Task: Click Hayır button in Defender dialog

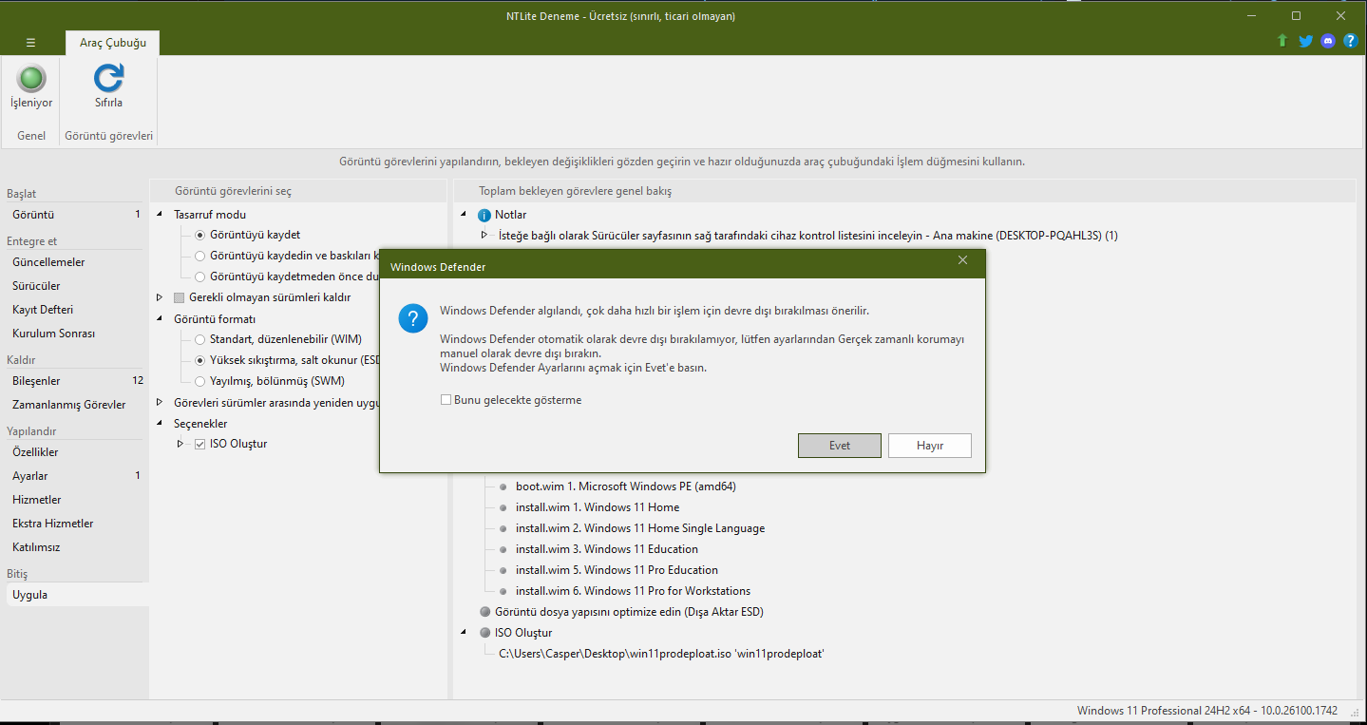Action: pos(930,446)
